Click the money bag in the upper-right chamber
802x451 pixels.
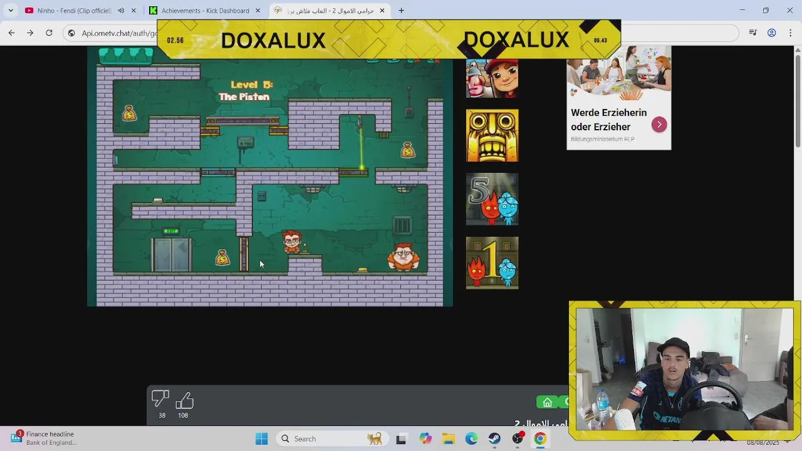click(x=408, y=150)
